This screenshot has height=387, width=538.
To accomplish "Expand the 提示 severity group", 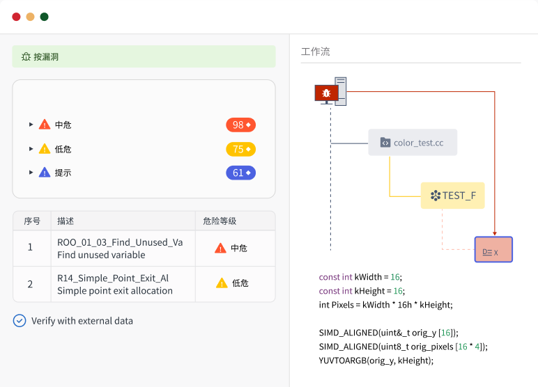I will [31, 173].
